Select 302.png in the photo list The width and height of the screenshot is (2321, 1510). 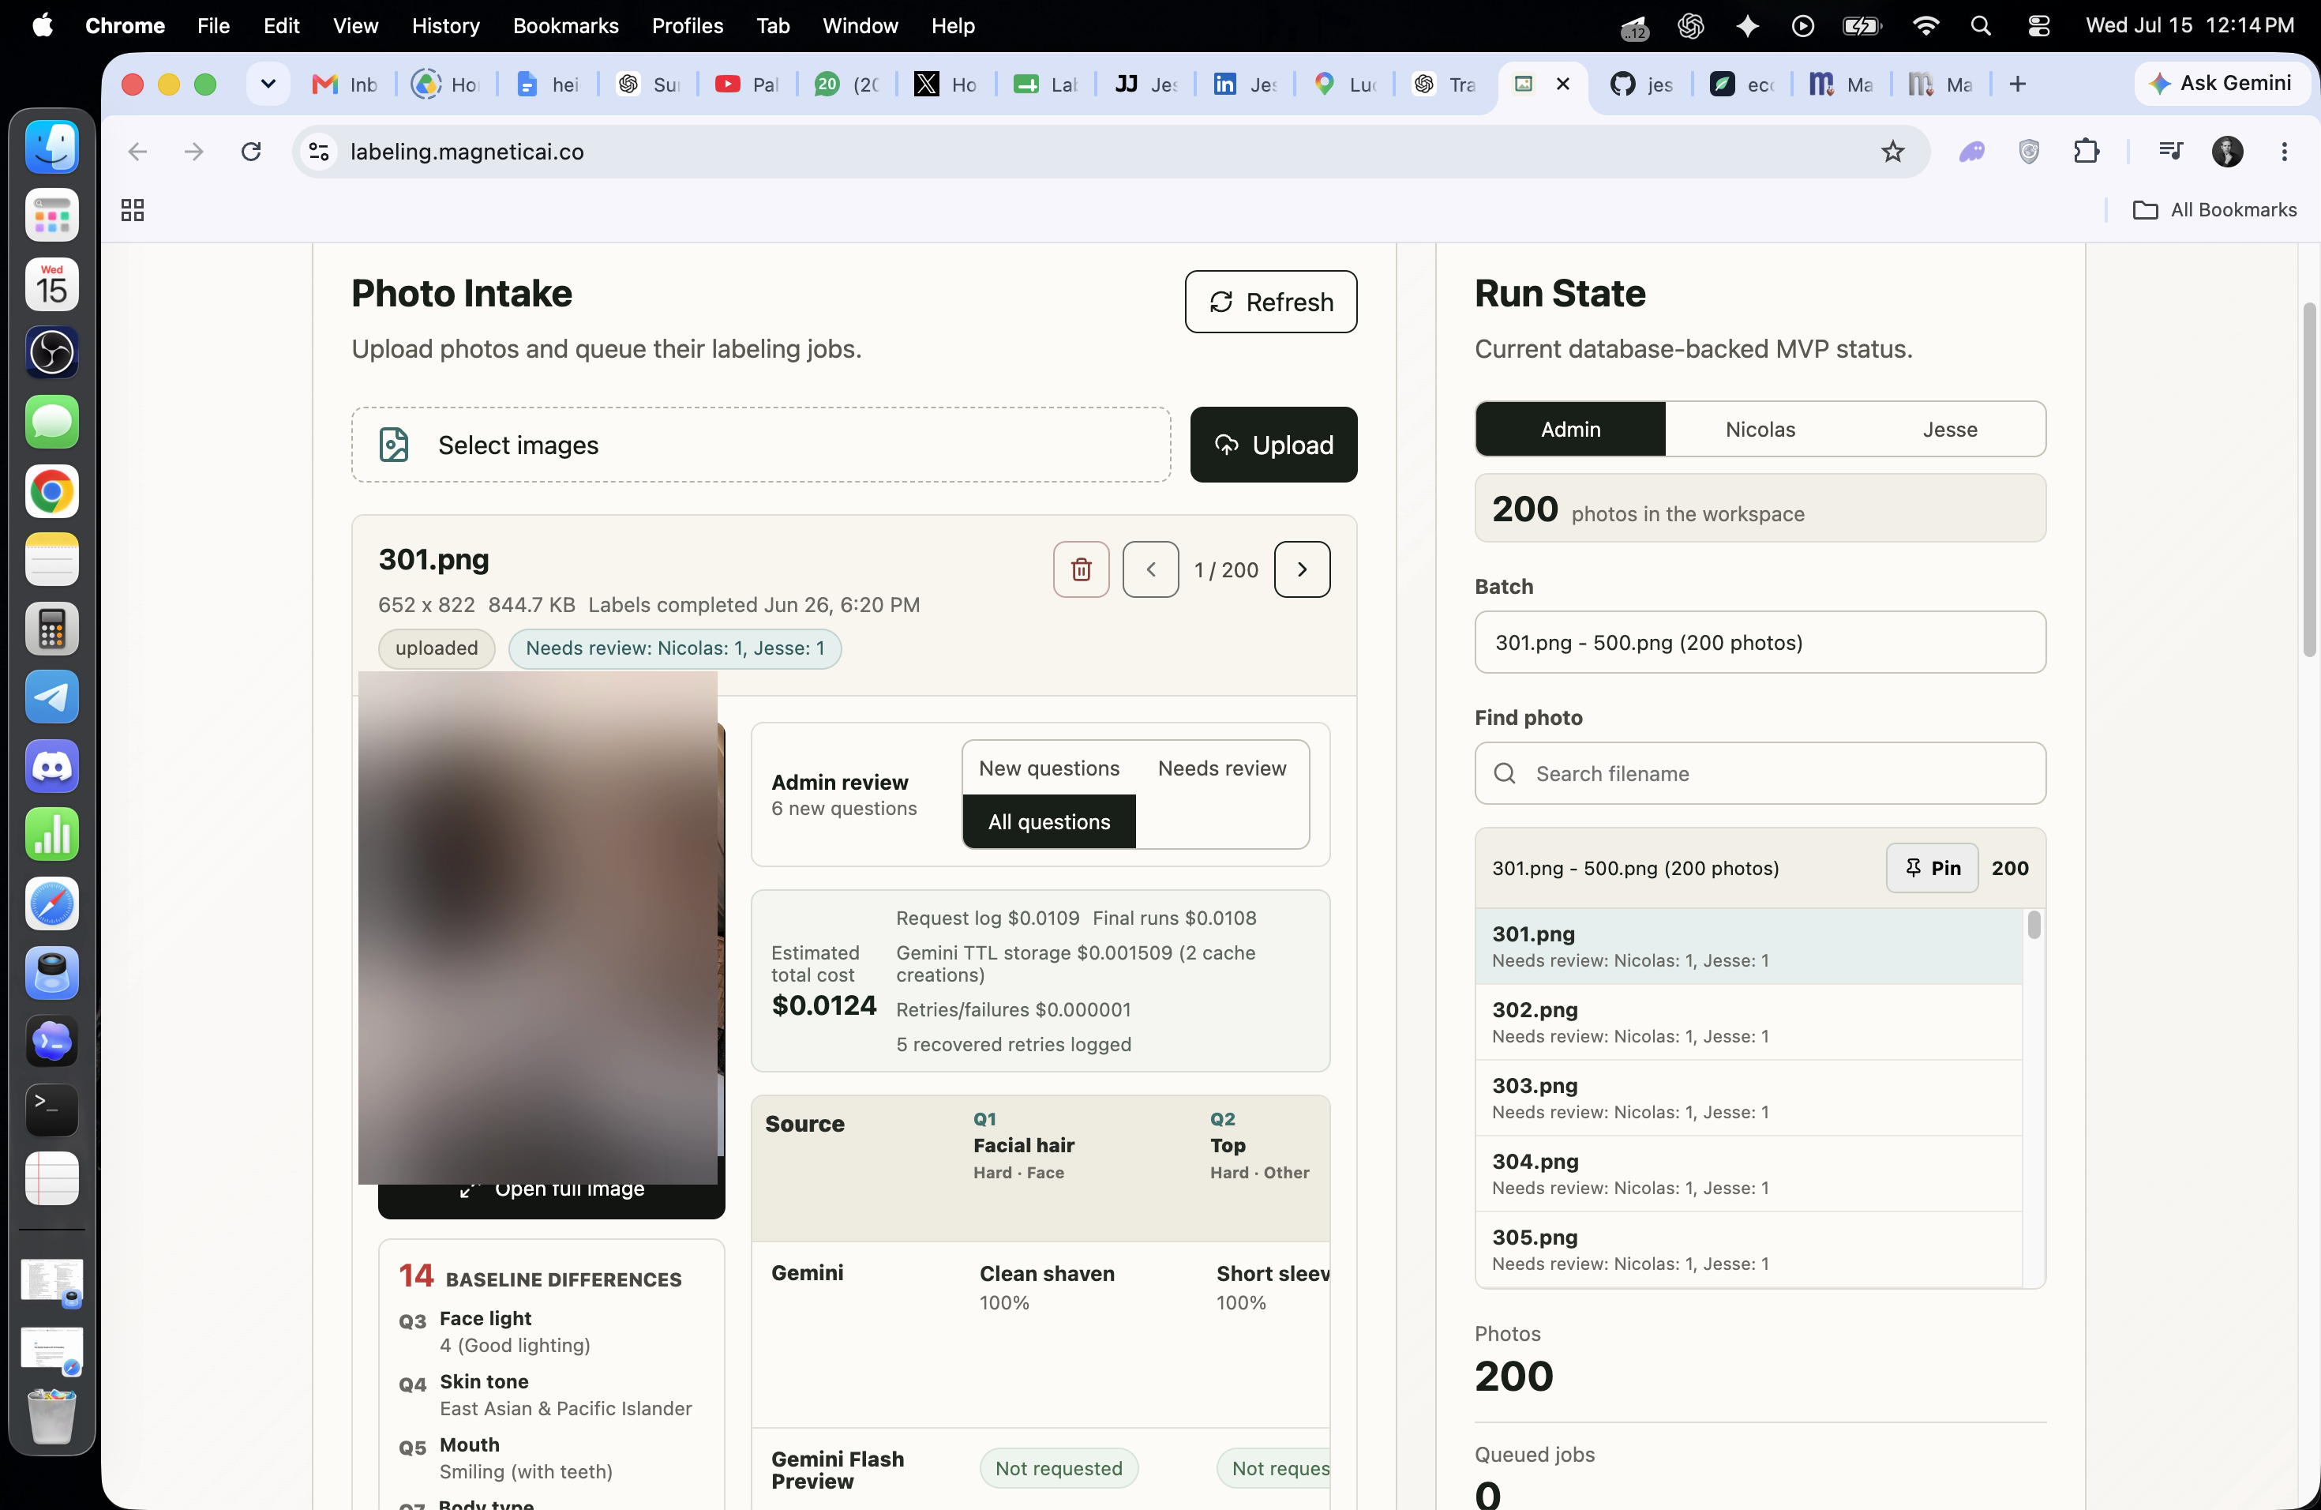1749,1022
